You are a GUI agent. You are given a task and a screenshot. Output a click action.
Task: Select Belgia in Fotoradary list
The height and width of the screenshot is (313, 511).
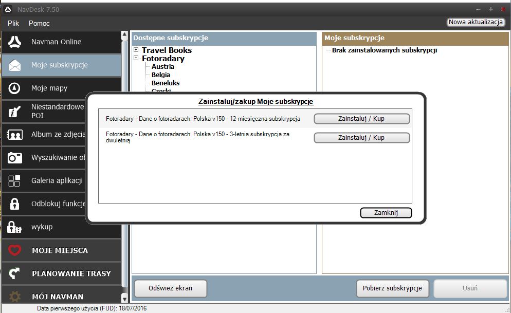[161, 75]
